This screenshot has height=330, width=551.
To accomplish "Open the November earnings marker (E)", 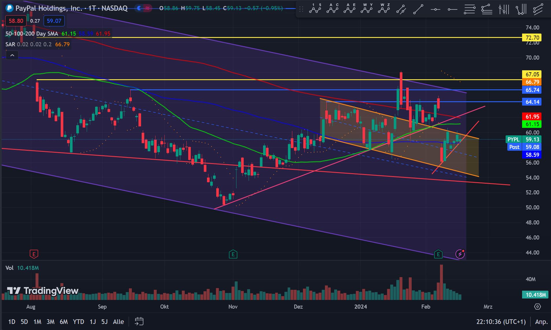I will 233,254.
